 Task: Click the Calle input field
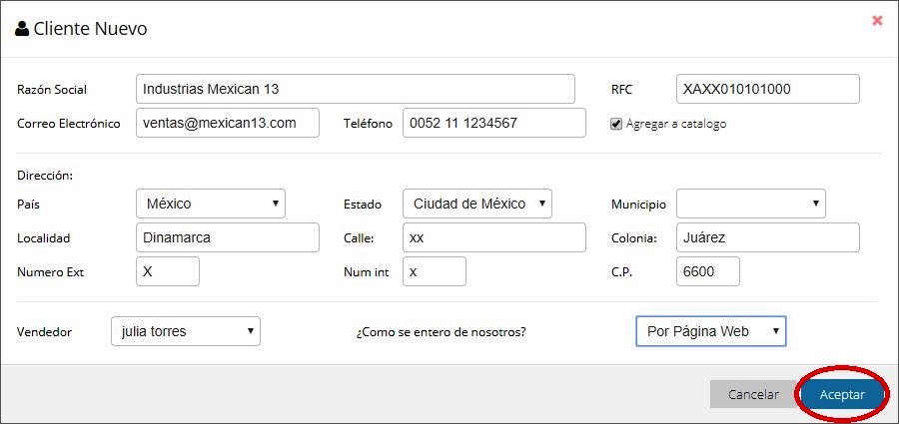click(494, 237)
